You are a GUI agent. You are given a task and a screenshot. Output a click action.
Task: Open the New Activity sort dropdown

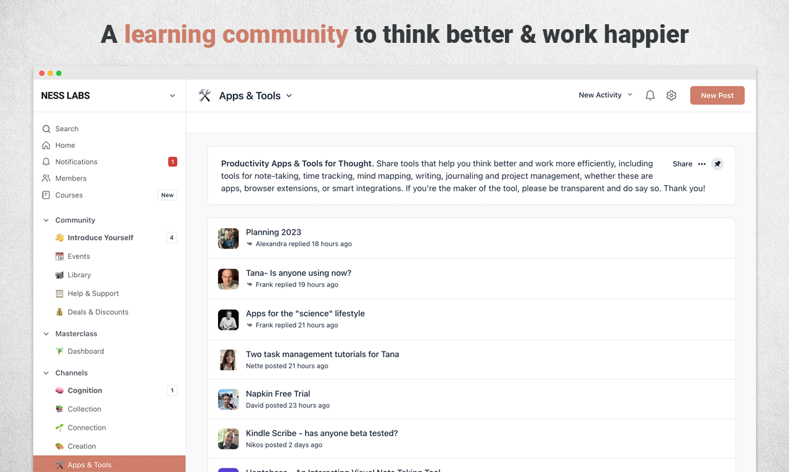[605, 95]
